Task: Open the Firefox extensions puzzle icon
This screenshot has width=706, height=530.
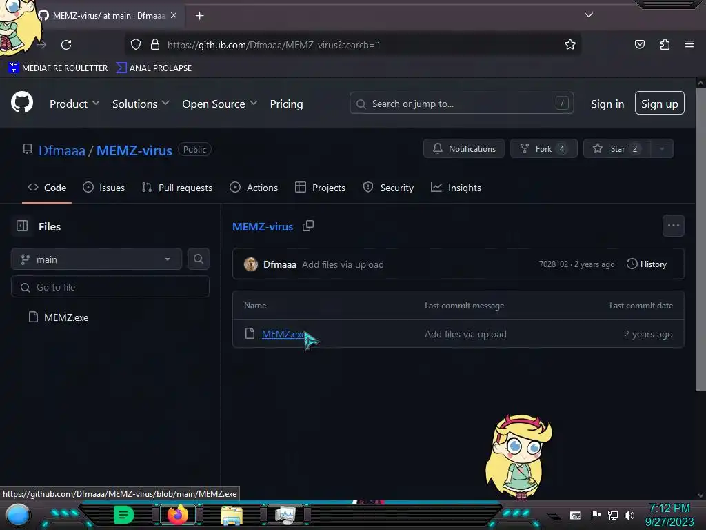Action: 665,44
